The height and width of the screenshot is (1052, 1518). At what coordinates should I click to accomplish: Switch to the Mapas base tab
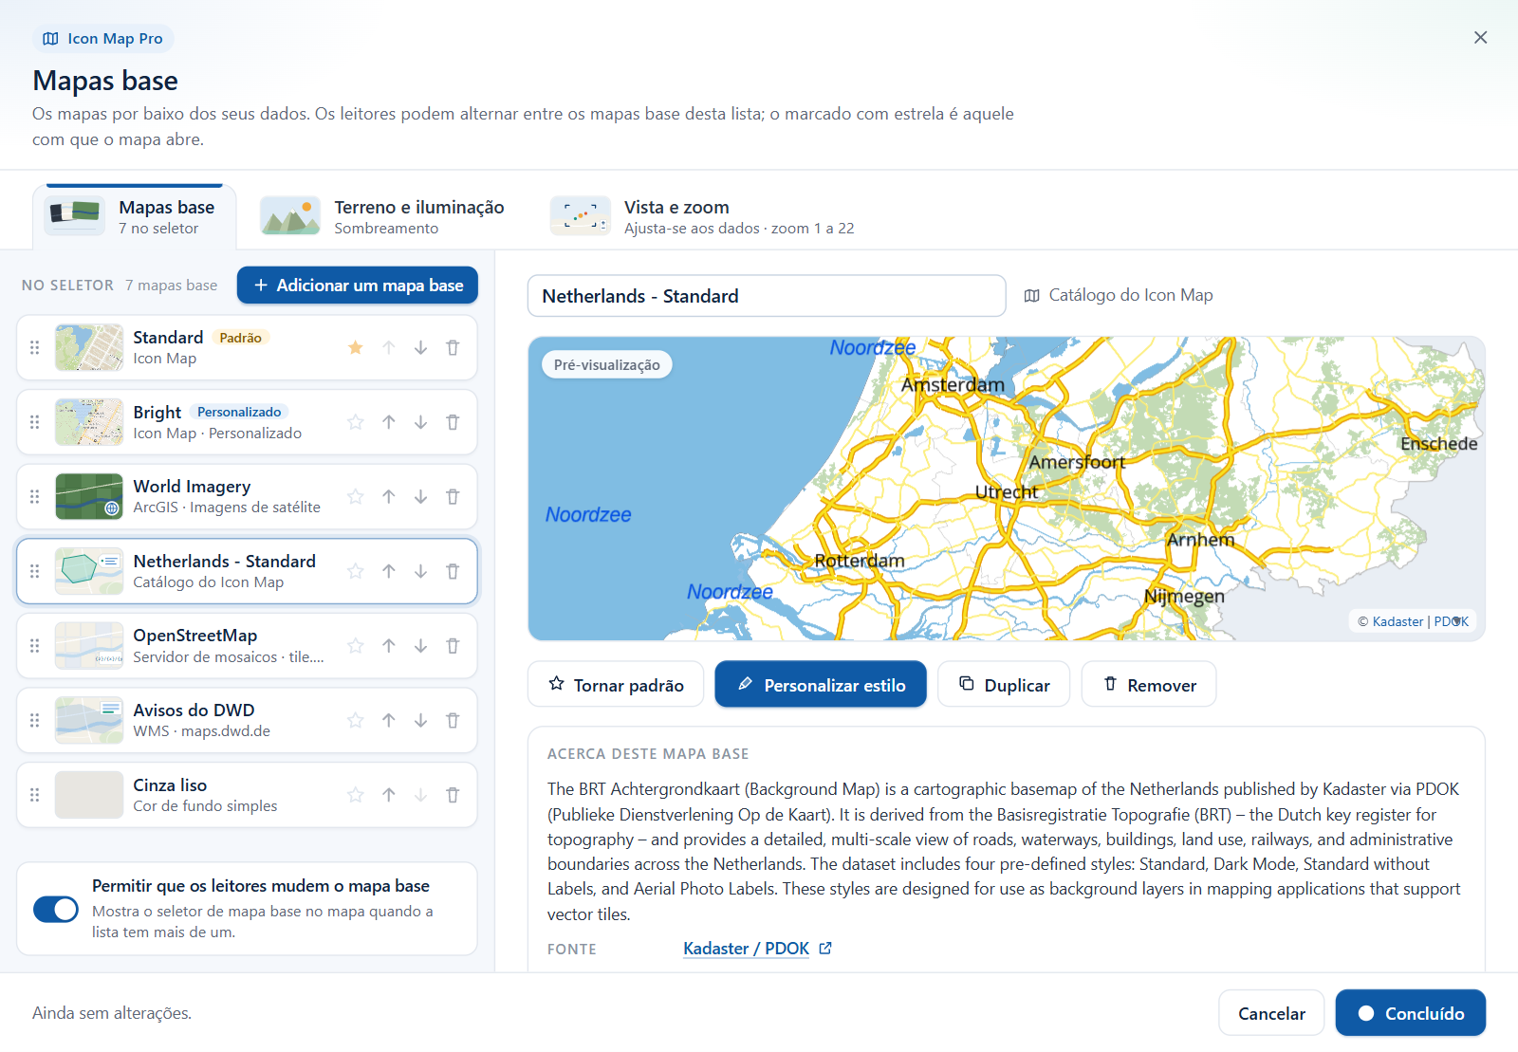135,216
